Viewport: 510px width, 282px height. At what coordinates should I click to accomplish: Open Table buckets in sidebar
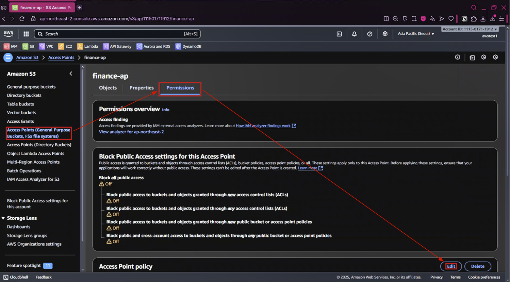20,104
